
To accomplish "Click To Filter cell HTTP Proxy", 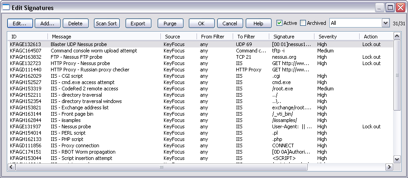I will click(249, 70).
